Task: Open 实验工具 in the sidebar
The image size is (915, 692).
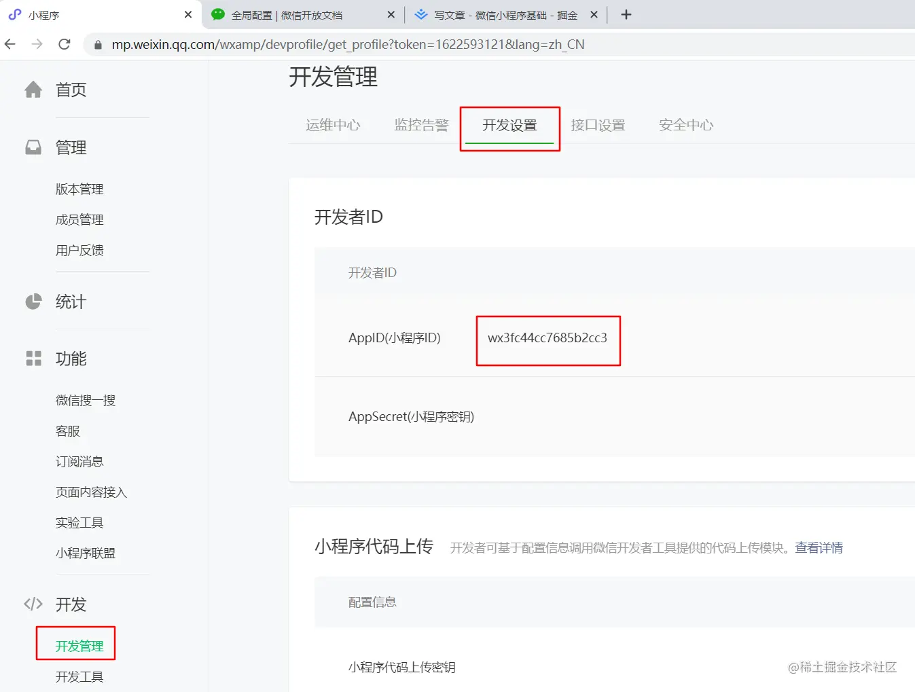Action: (x=79, y=522)
